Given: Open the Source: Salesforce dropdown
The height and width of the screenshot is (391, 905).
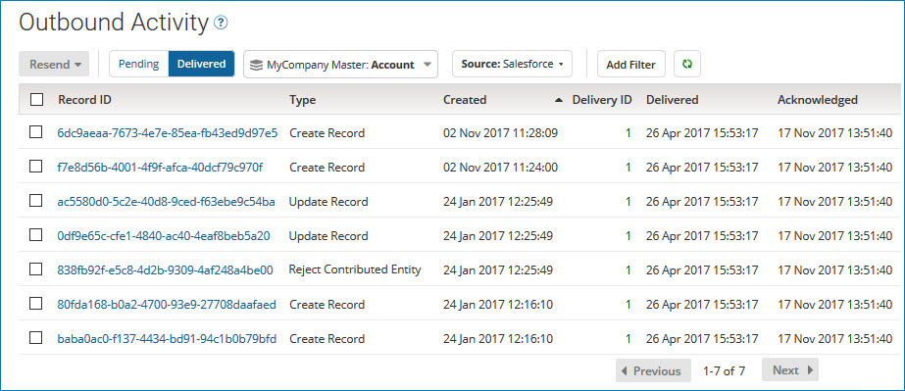Looking at the screenshot, I should pyautogui.click(x=512, y=64).
